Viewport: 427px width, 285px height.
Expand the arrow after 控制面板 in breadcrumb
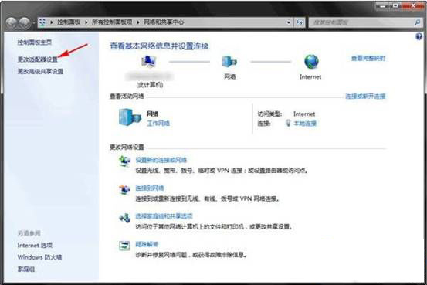click(86, 22)
